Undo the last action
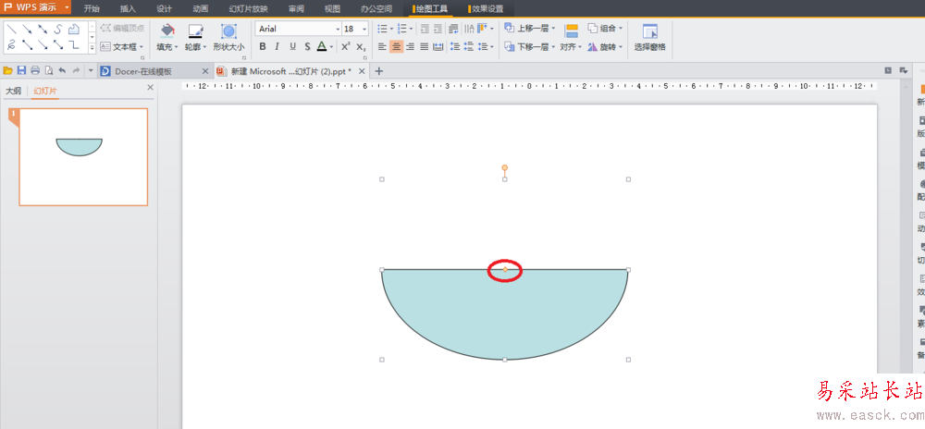925x429 pixels. (x=62, y=70)
